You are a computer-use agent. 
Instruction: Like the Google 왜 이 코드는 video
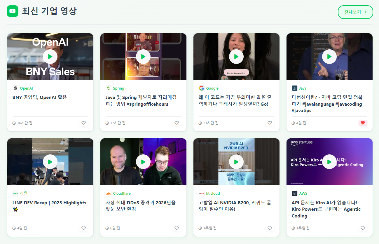(270, 123)
